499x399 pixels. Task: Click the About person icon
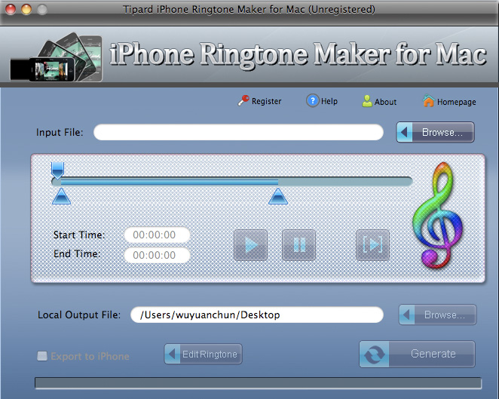pos(367,101)
